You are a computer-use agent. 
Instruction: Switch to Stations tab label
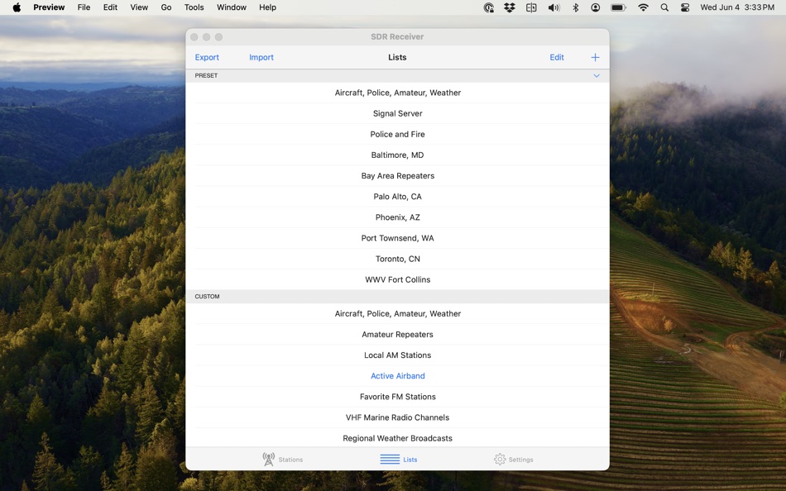[x=290, y=460]
